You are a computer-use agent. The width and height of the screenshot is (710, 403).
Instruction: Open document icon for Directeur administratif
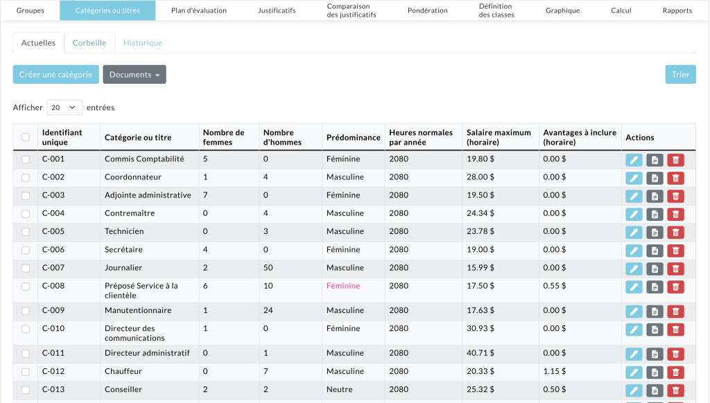pos(655,354)
